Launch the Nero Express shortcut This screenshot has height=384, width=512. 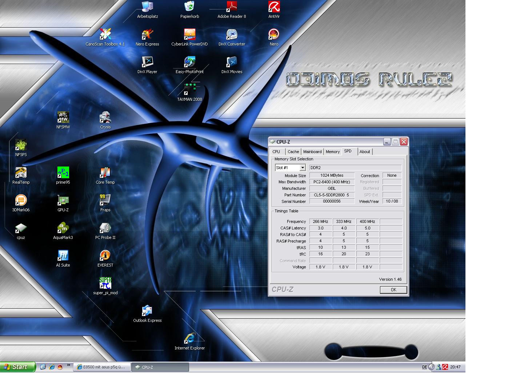click(147, 37)
